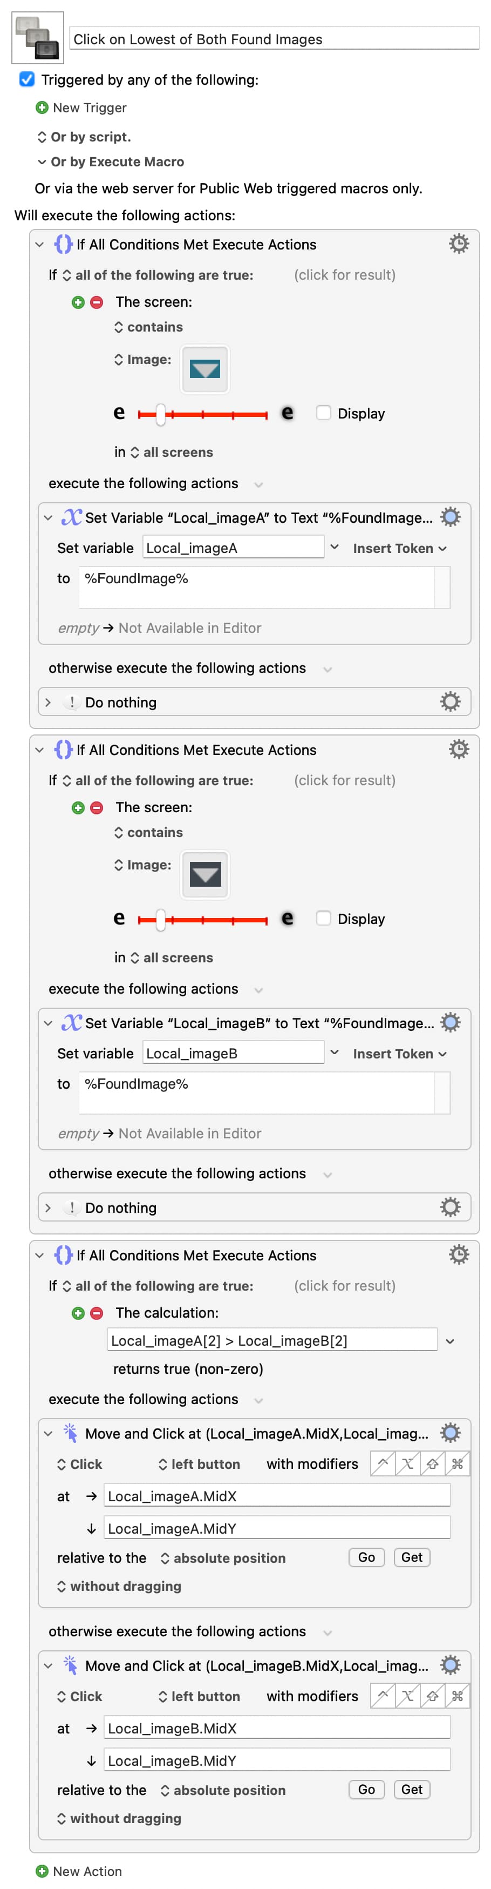
Task: Open gear menu for Set Variable Local_imageA
Action: pos(450,517)
